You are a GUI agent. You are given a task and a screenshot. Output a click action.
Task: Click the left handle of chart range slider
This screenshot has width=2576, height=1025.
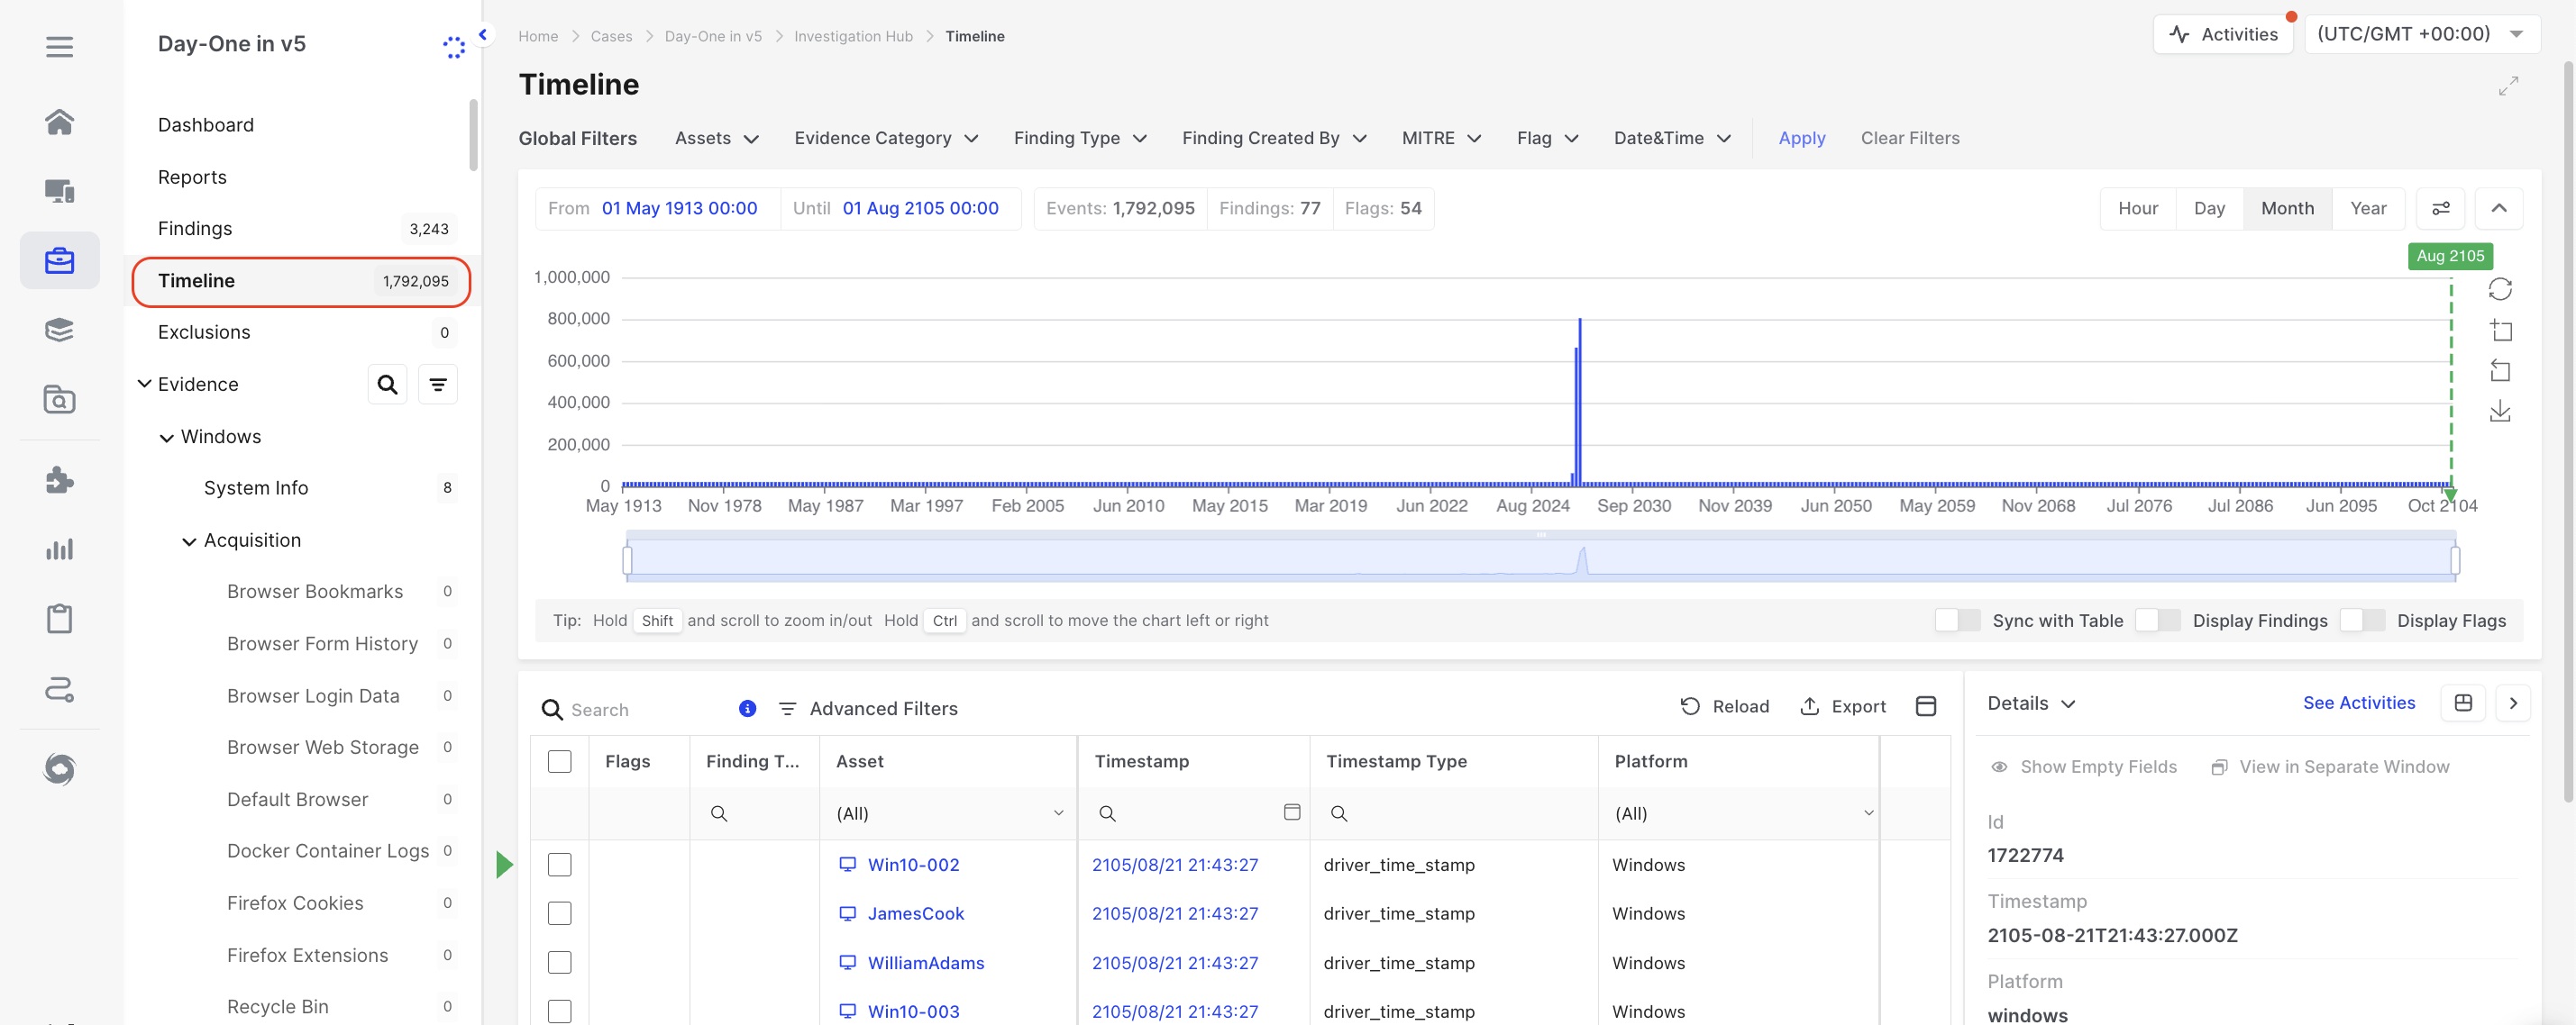pyautogui.click(x=627, y=560)
